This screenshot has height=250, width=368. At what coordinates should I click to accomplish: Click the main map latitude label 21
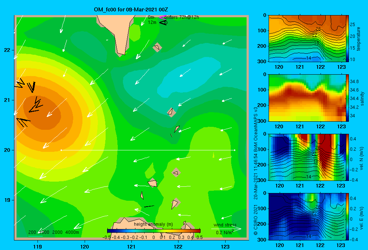pyautogui.click(x=7, y=100)
